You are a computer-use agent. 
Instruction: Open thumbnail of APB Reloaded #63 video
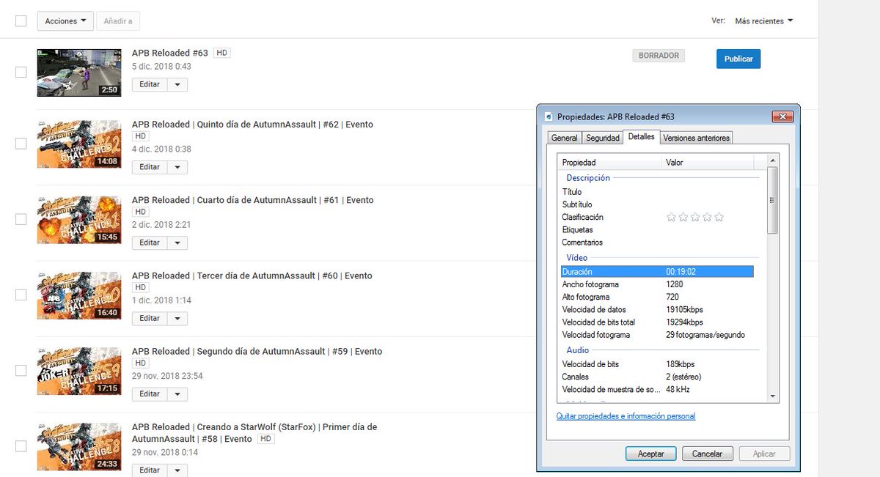(79, 73)
